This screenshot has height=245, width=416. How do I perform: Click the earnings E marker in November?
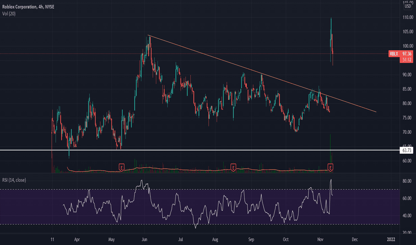[330, 167]
